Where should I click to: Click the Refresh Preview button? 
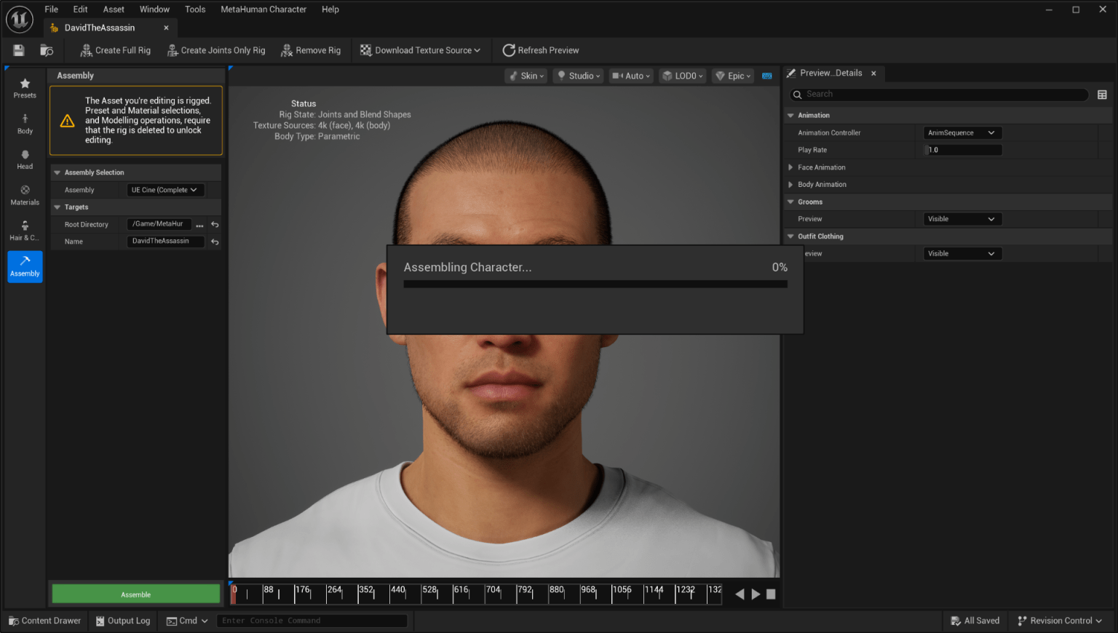click(541, 50)
